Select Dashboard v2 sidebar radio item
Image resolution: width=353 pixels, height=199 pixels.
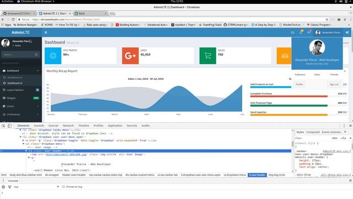point(13,83)
